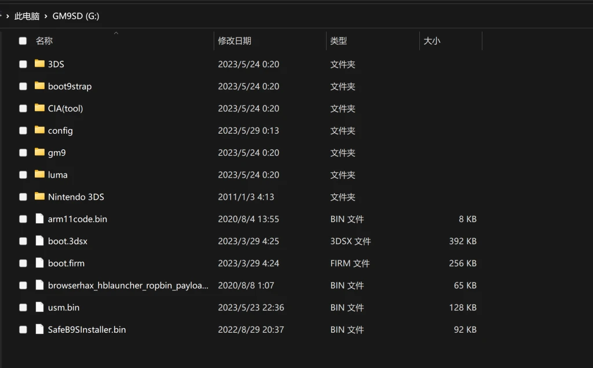Click the boot.firm file icon

click(x=39, y=263)
